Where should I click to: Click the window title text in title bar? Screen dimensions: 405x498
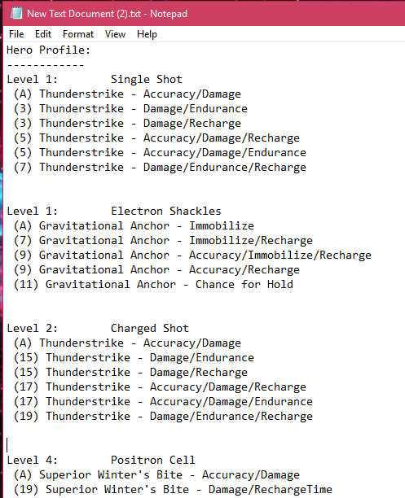(107, 14)
